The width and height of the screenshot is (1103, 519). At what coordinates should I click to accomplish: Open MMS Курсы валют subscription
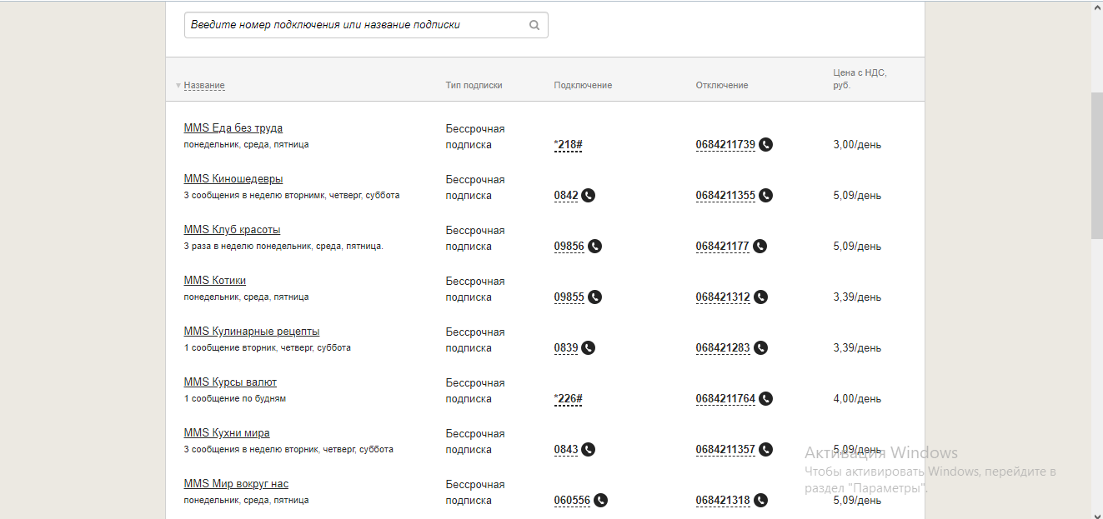(230, 382)
